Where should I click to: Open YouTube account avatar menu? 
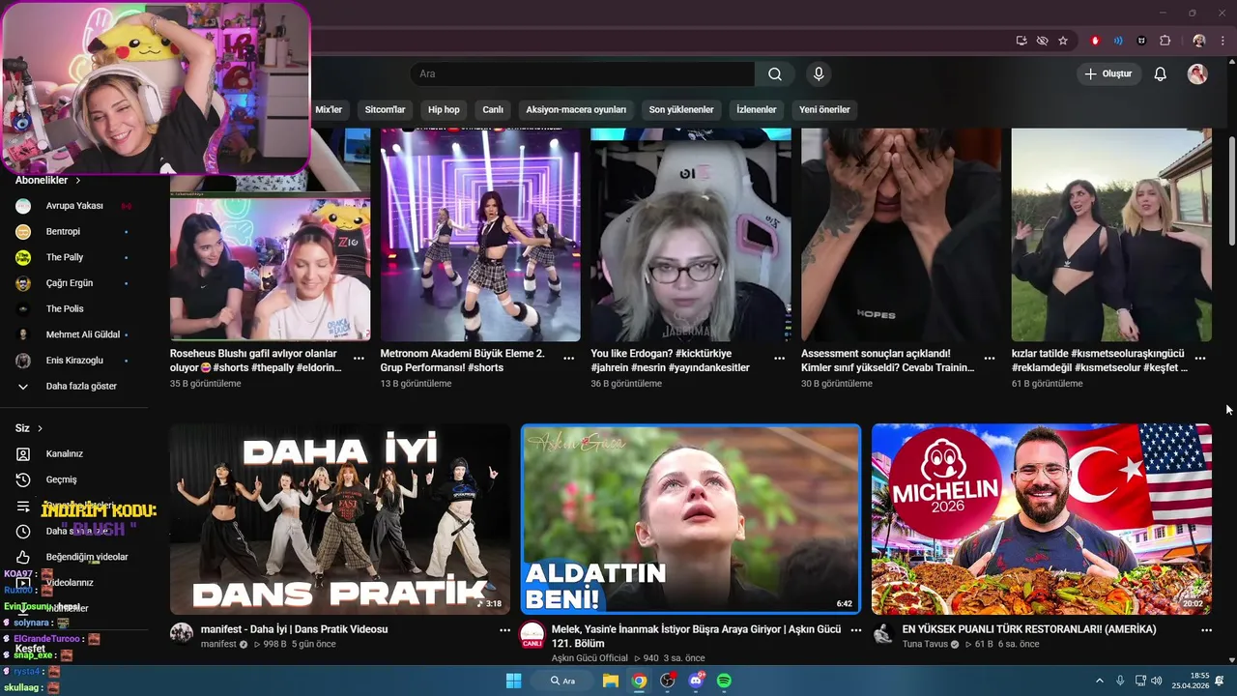(1197, 74)
